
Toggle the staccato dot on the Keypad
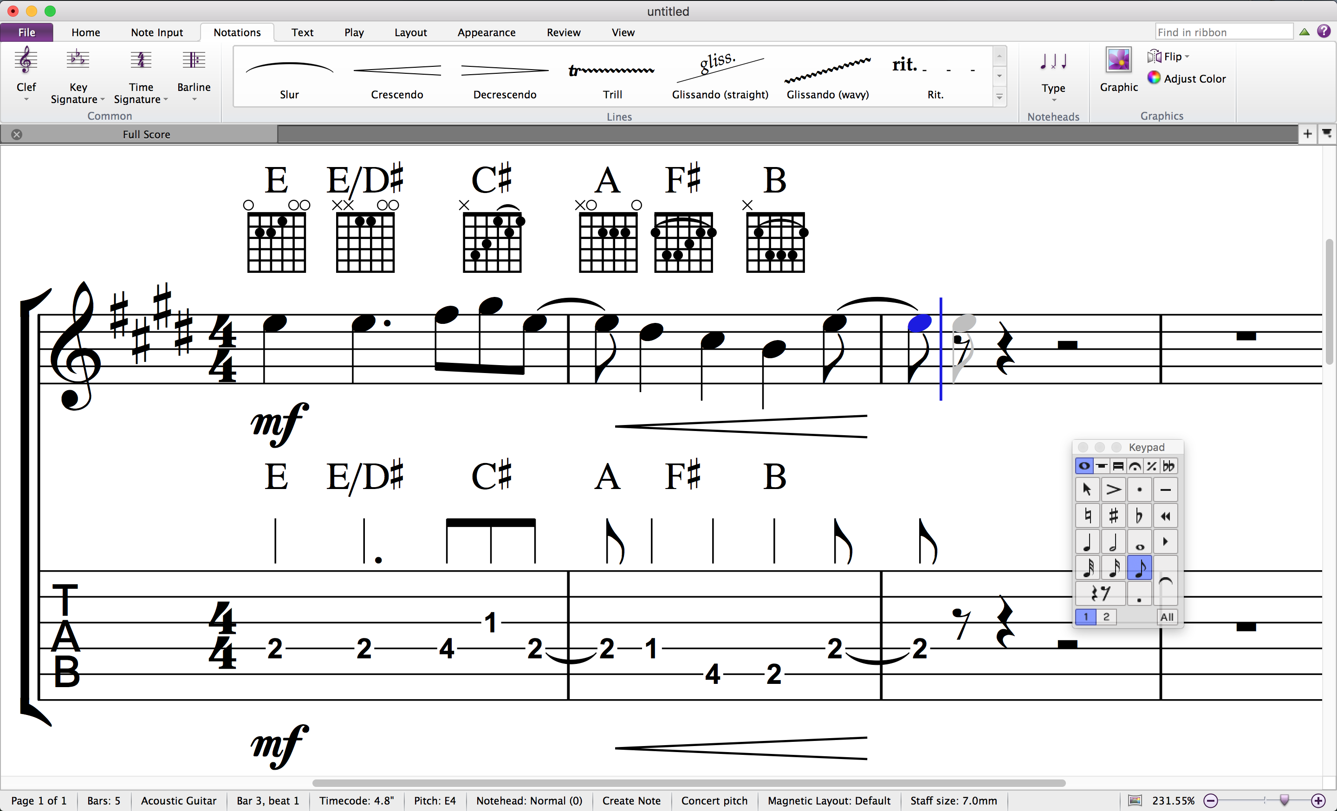pos(1140,489)
